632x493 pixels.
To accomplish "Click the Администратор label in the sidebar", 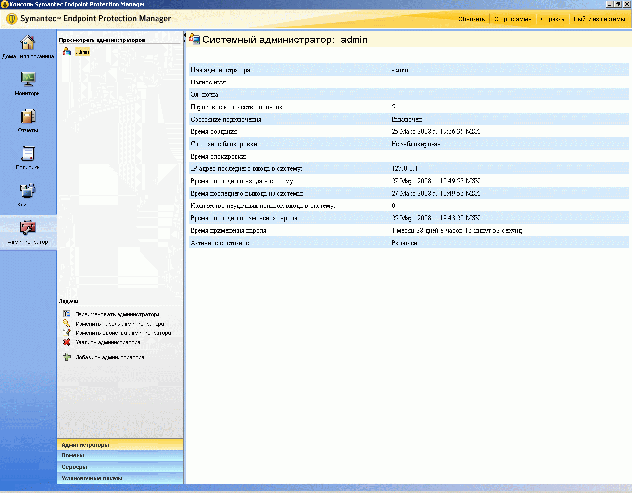I will coord(28,242).
